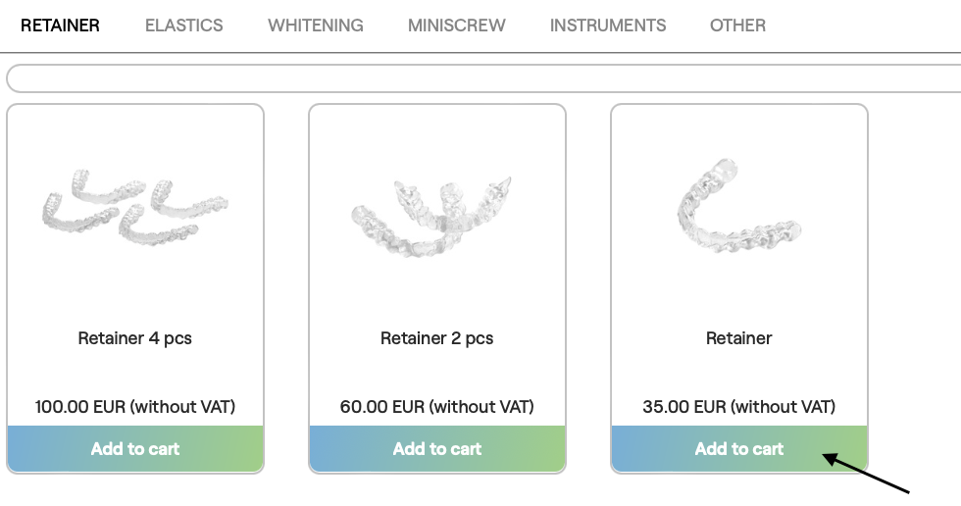This screenshot has width=961, height=506.
Task: Switch to the RETAINER tab
Action: click(x=60, y=25)
